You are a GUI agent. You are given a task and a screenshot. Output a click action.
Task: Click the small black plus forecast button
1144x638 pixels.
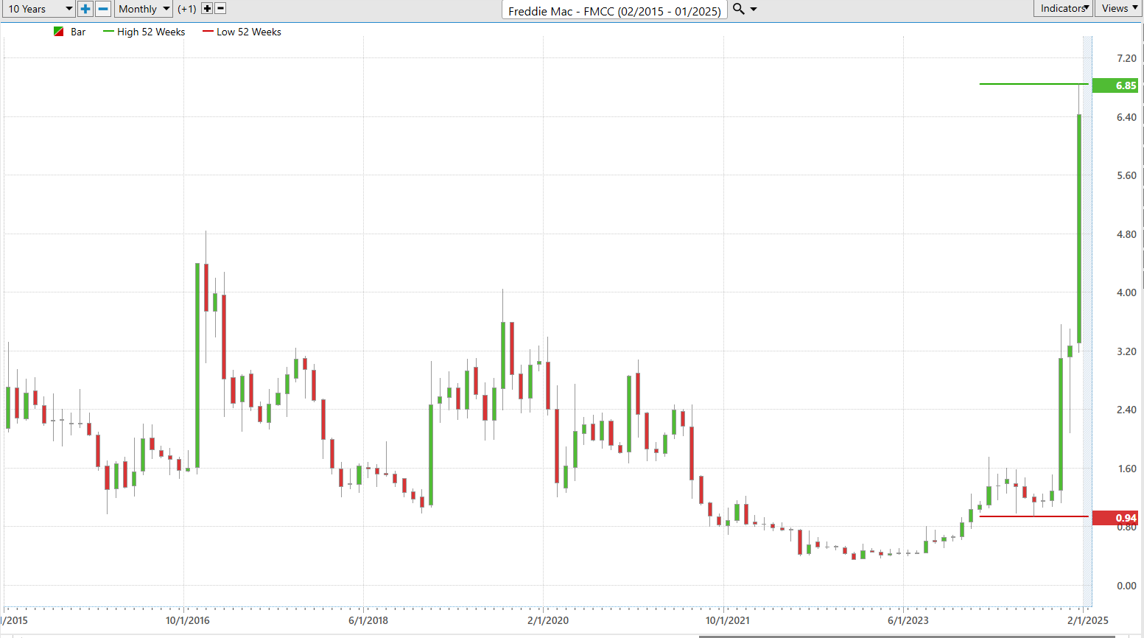coord(207,9)
